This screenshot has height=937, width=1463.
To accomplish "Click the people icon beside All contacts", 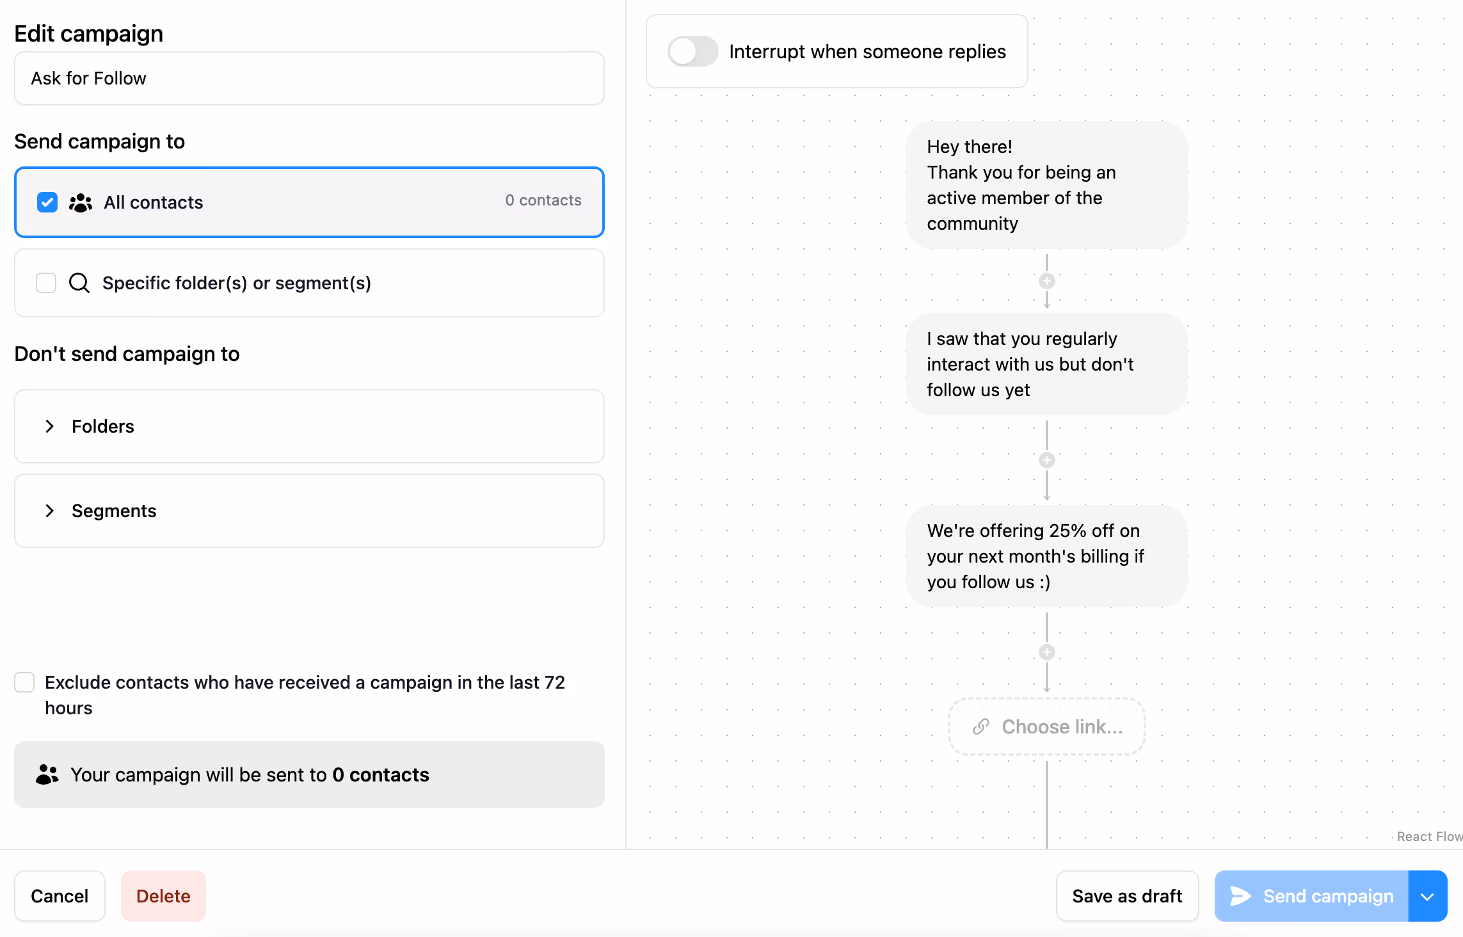I will click(x=80, y=202).
